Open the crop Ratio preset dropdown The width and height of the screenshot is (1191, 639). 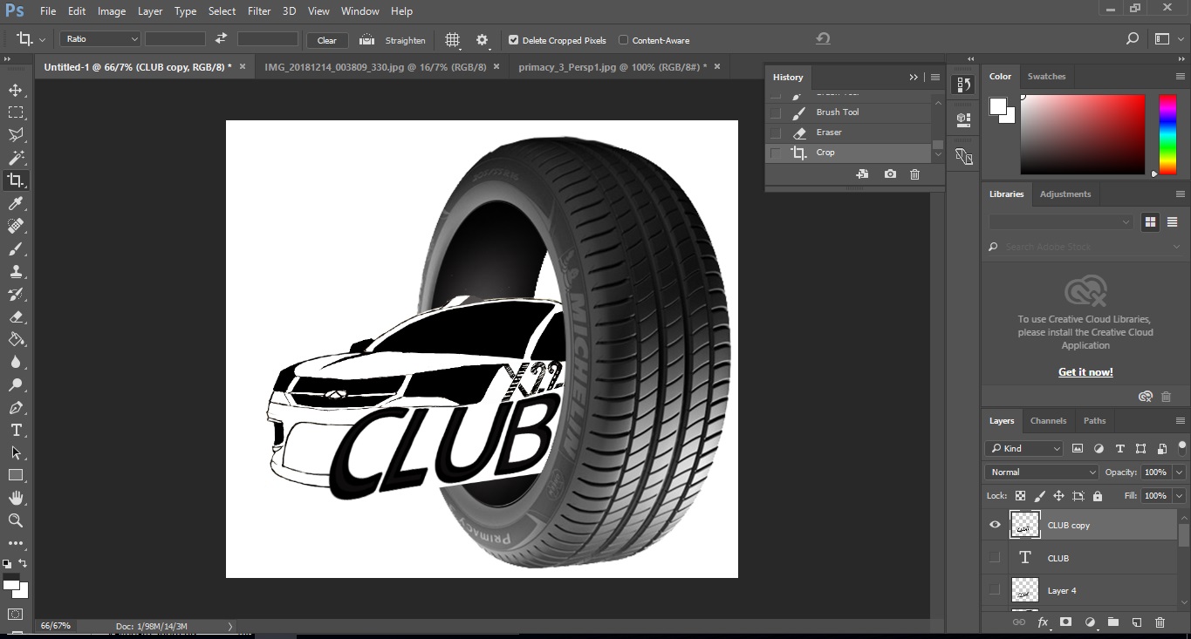coord(100,39)
